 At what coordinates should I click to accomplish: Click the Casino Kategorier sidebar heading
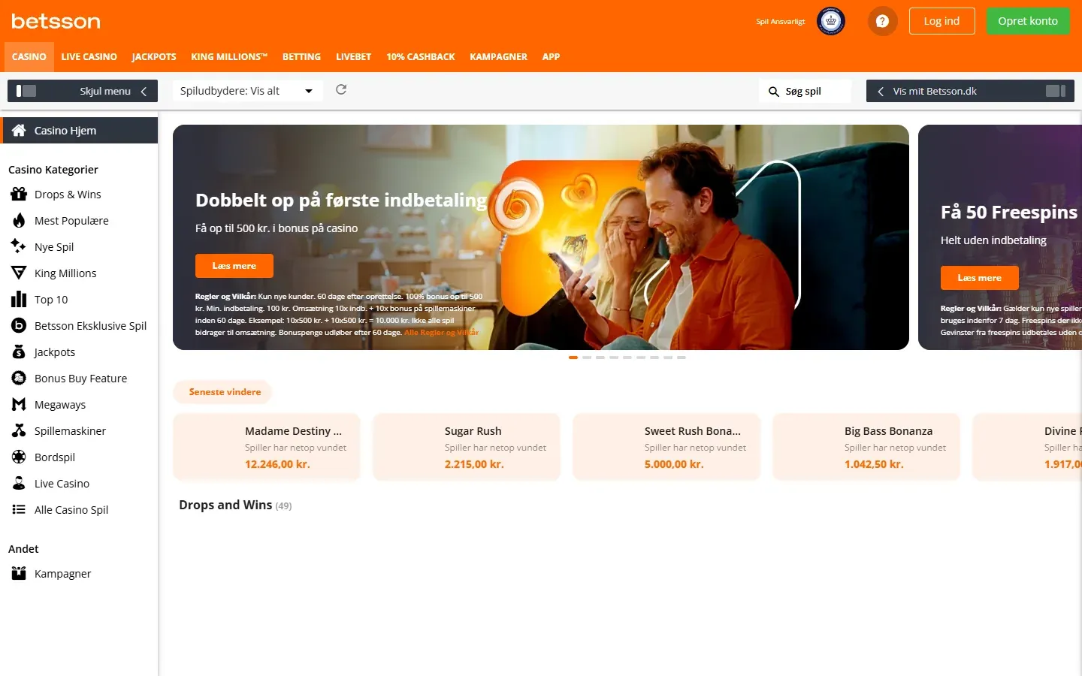click(53, 170)
